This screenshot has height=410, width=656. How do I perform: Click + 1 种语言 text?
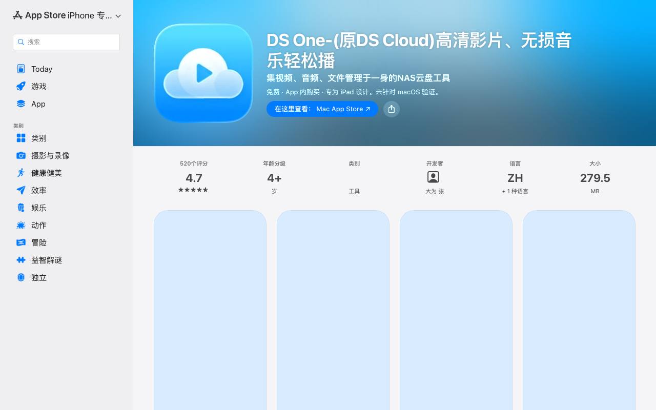pos(515,191)
